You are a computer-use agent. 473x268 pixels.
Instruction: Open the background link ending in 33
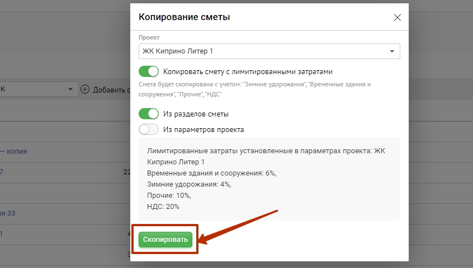[x=8, y=213]
